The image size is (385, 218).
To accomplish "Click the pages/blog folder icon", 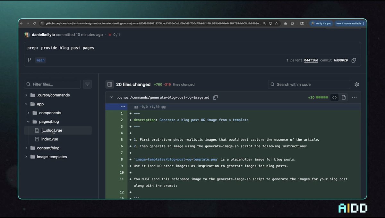I will tap(35, 122).
